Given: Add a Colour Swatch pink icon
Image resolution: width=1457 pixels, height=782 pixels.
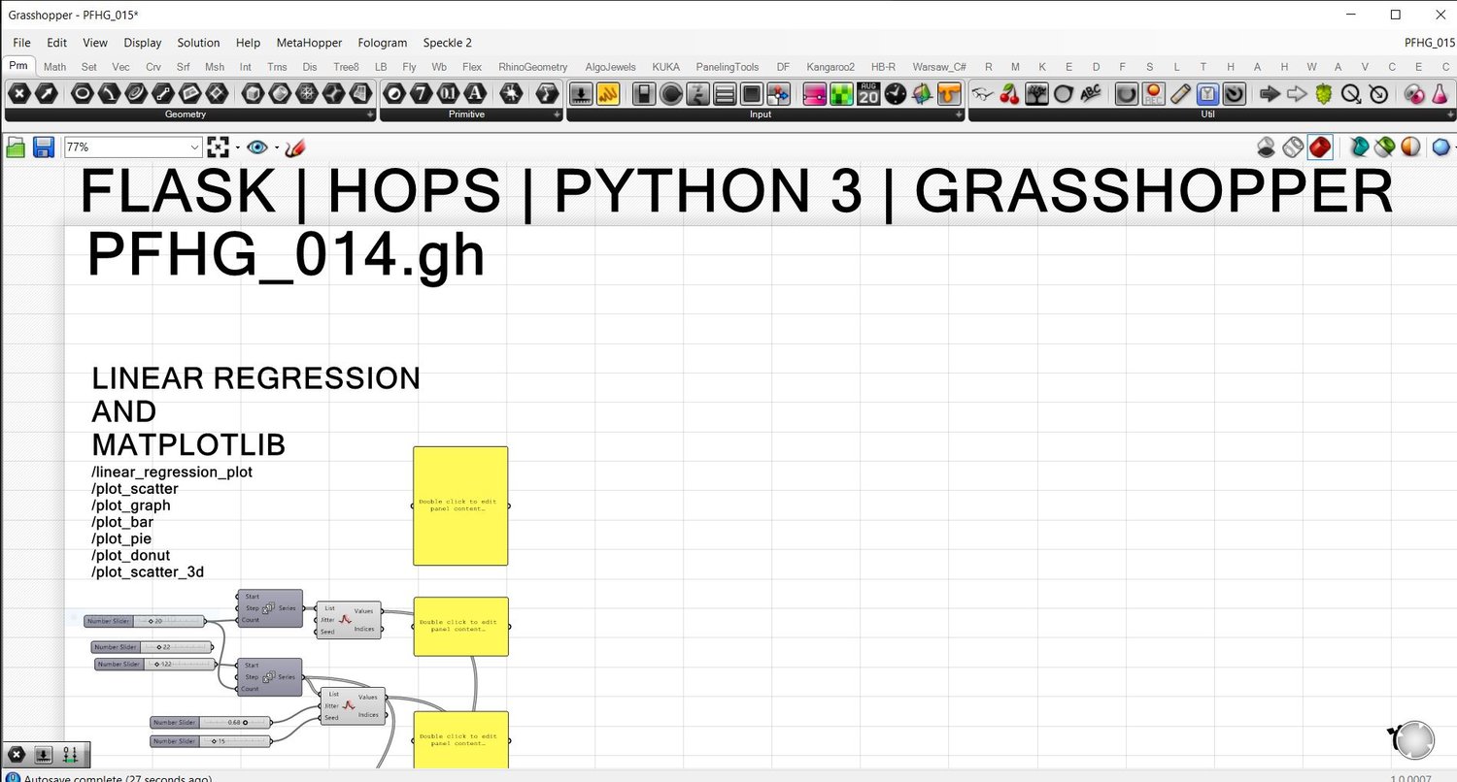Looking at the screenshot, I should [x=814, y=94].
